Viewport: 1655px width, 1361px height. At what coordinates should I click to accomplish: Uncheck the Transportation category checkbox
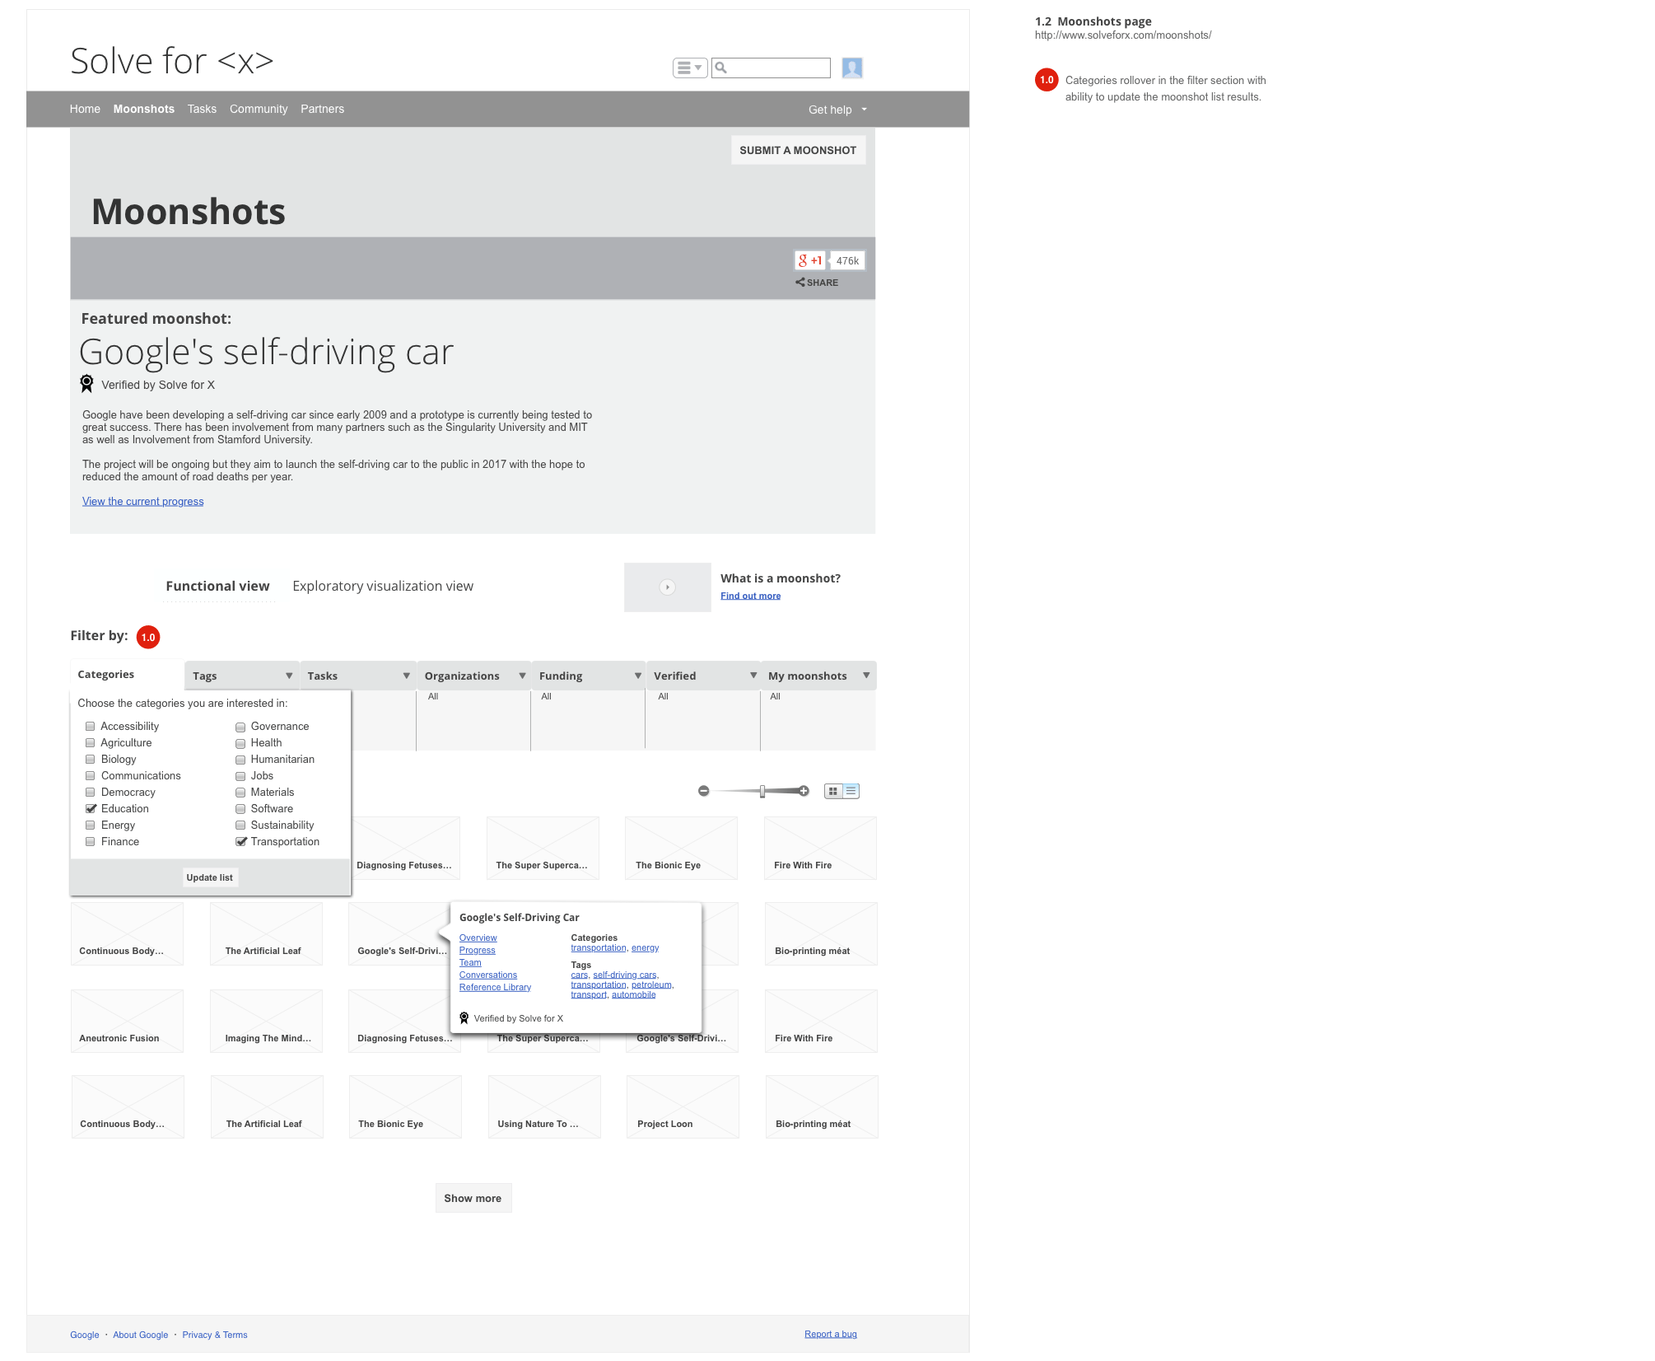click(x=240, y=842)
